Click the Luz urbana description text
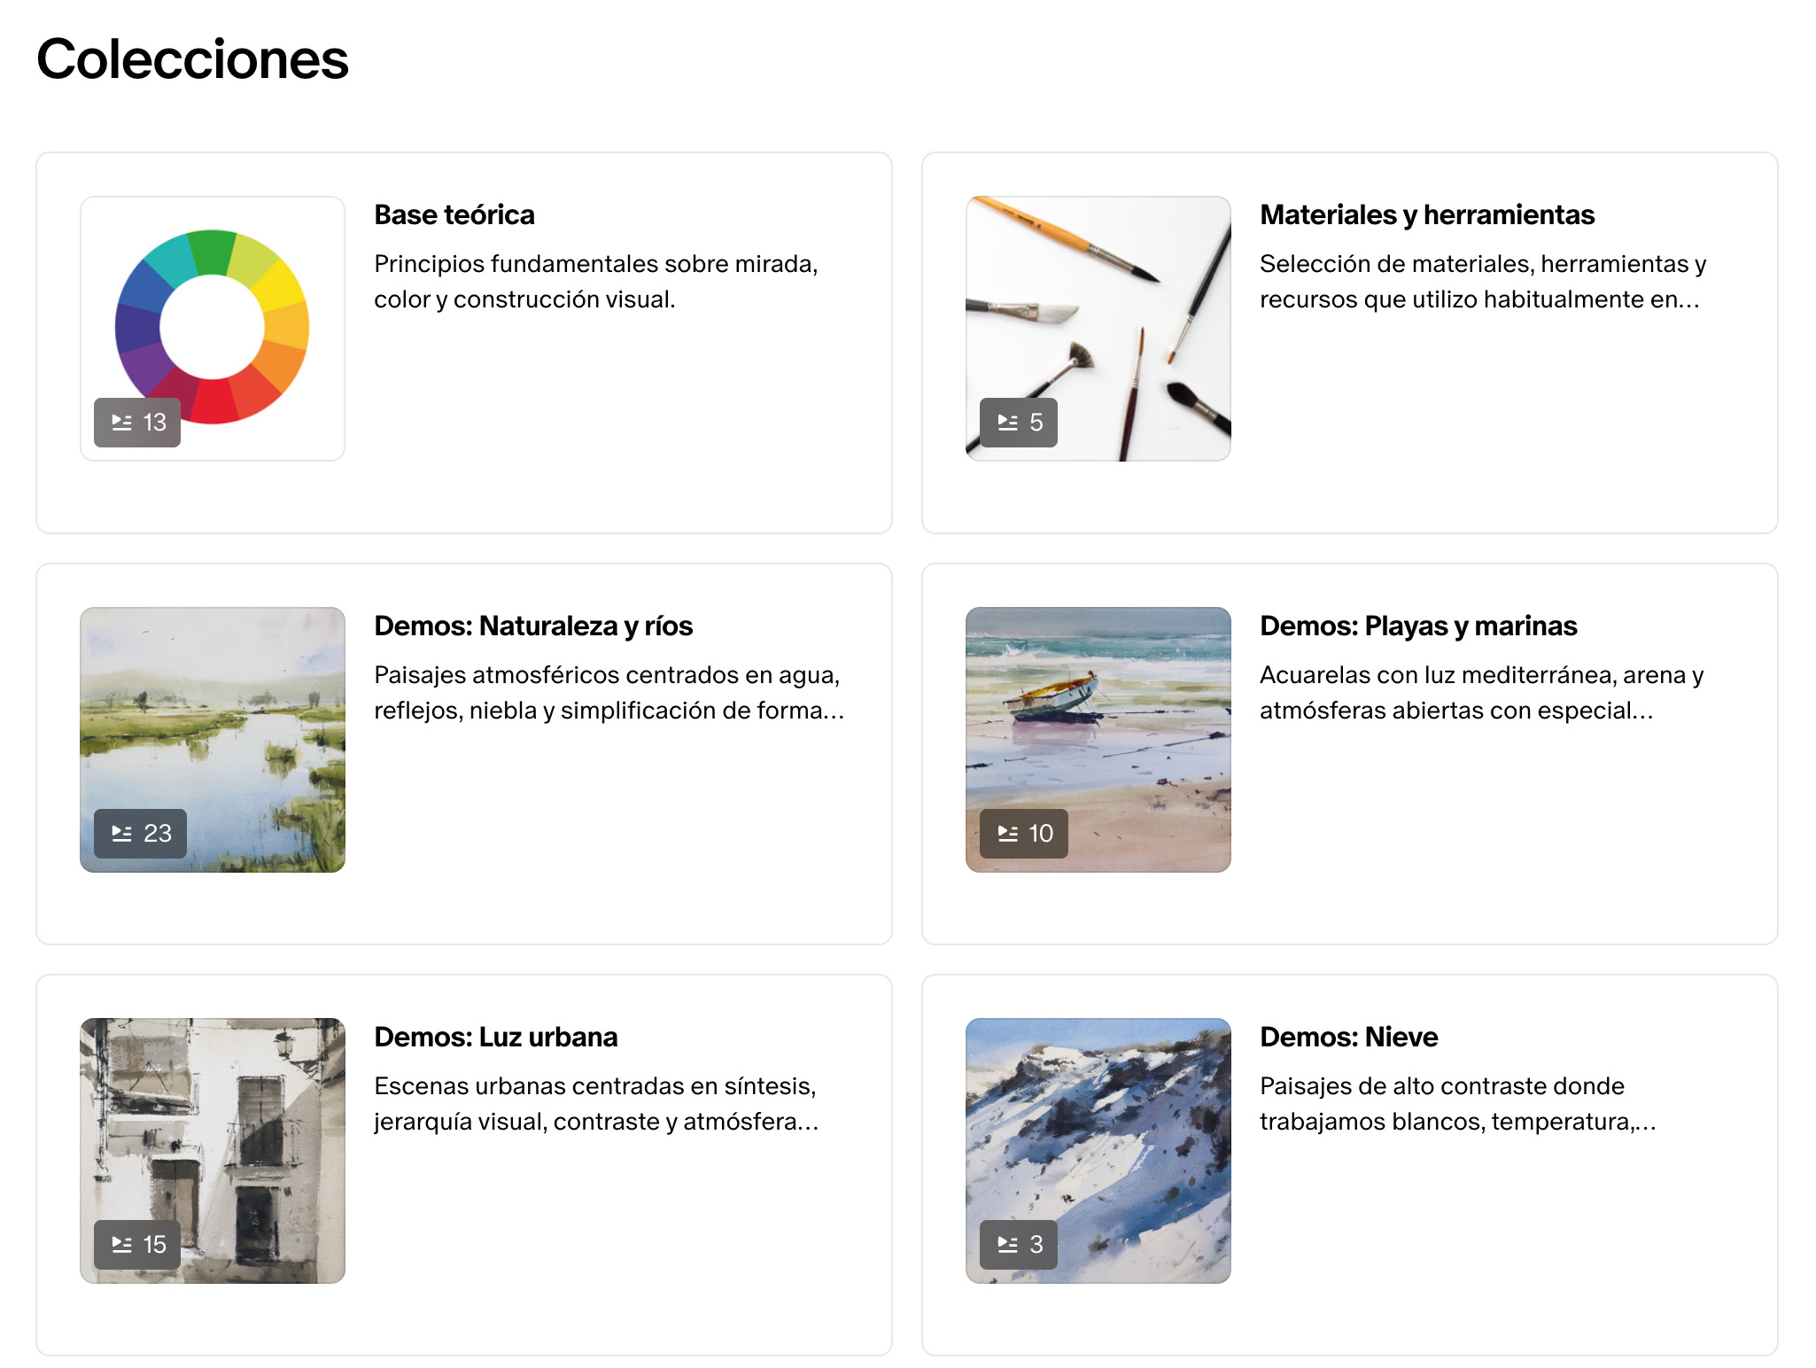Screen dimensions: 1816x1368 [596, 1104]
